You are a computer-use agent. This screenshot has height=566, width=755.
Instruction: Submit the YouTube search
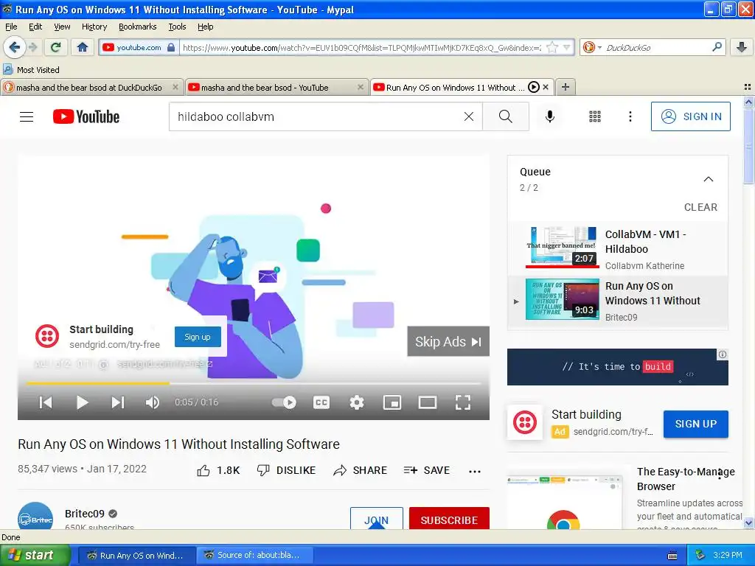click(506, 116)
